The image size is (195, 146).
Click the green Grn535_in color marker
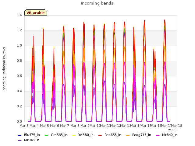tap(46, 135)
